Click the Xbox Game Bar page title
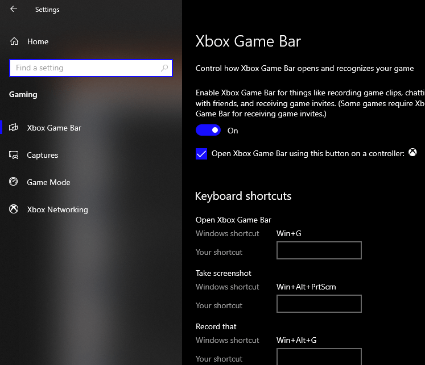 (x=248, y=41)
